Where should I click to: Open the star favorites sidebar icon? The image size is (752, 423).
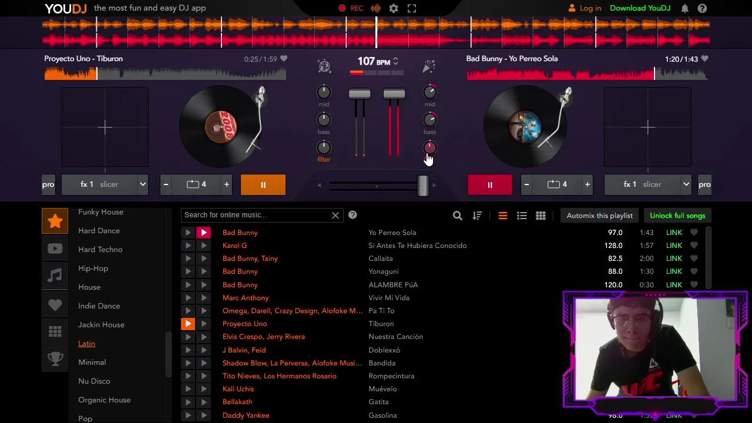tap(55, 221)
